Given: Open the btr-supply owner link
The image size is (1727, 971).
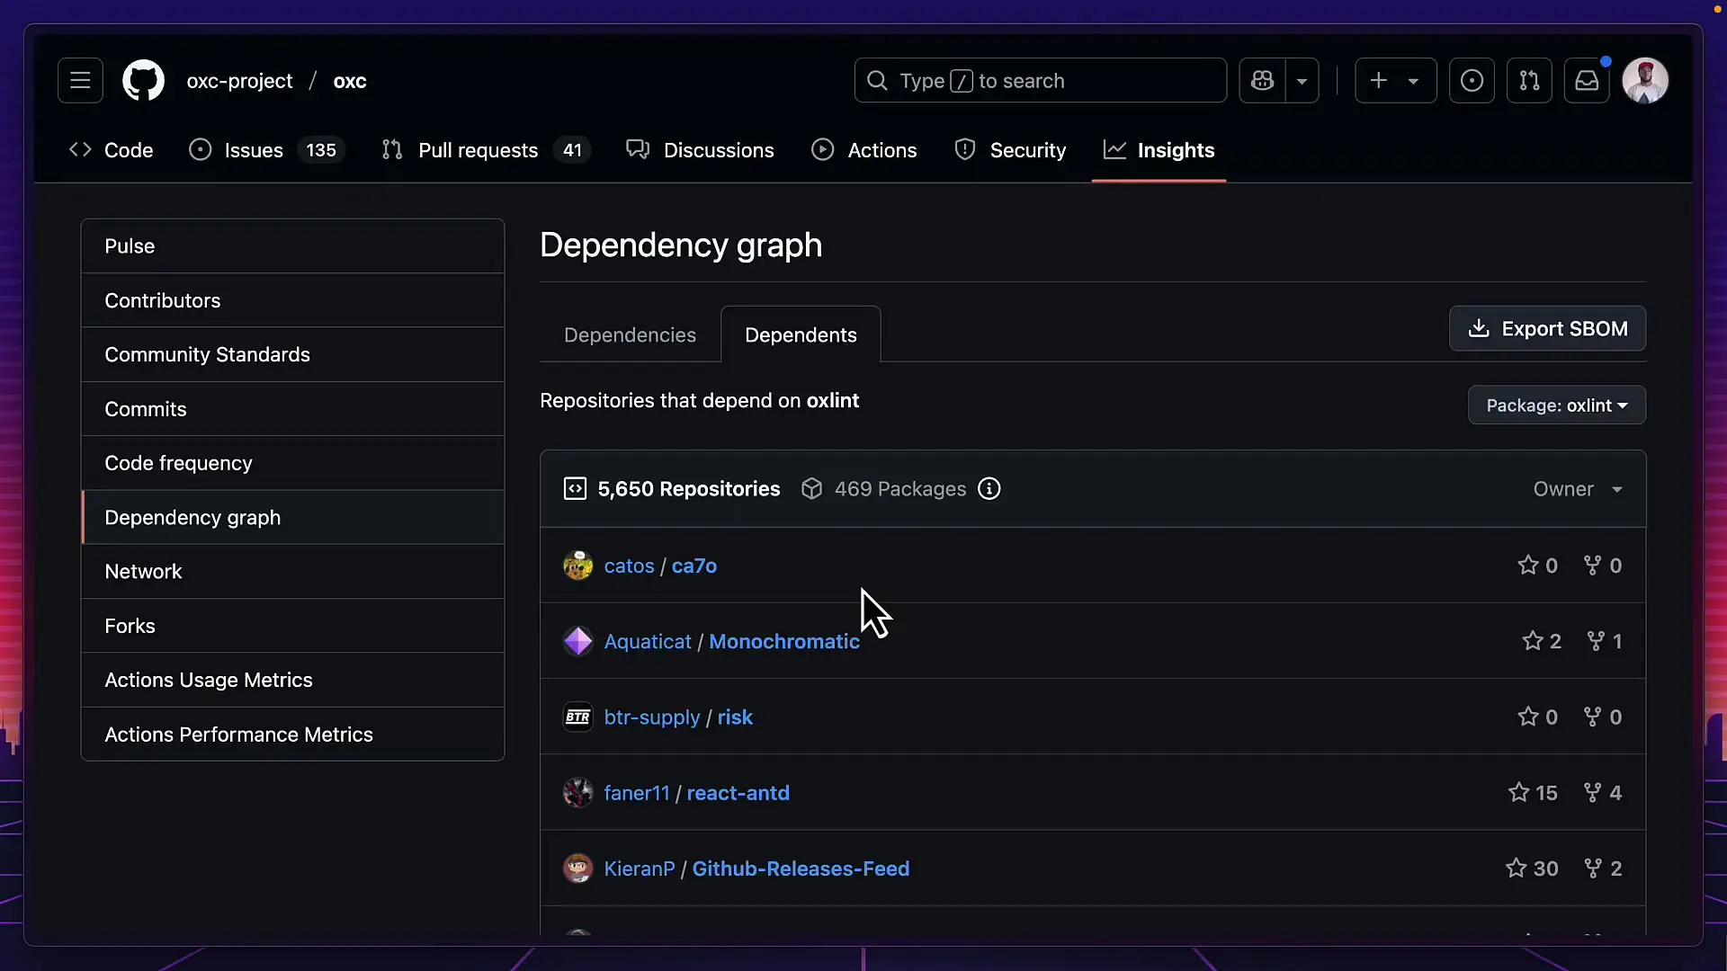Looking at the screenshot, I should click(x=652, y=717).
